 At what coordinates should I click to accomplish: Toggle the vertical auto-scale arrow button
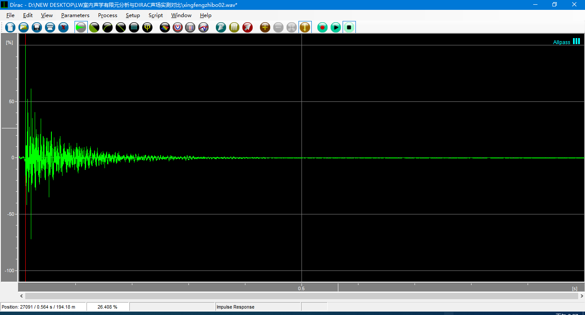[305, 27]
